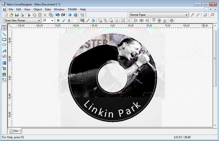This screenshot has height=141, width=219.
Task: Click the Linkin Park text on disc
Action: 112,109
